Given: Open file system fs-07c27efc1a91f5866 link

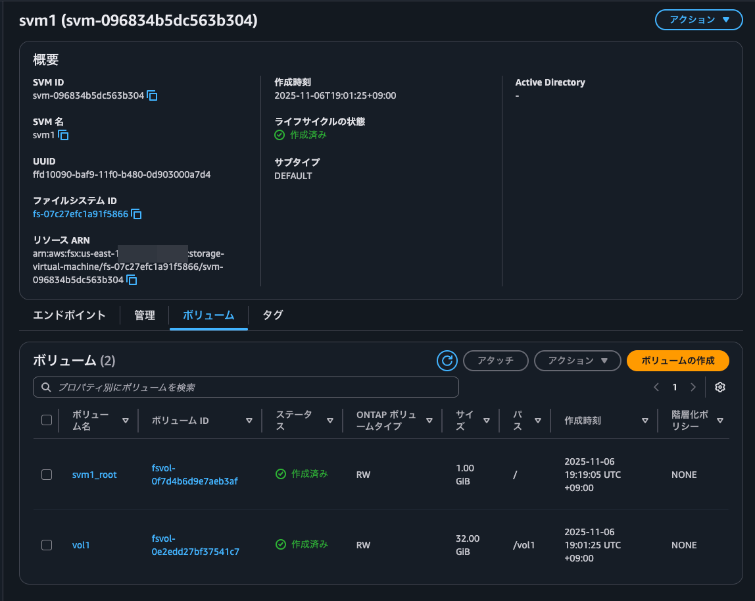Looking at the screenshot, I should pyautogui.click(x=80, y=214).
